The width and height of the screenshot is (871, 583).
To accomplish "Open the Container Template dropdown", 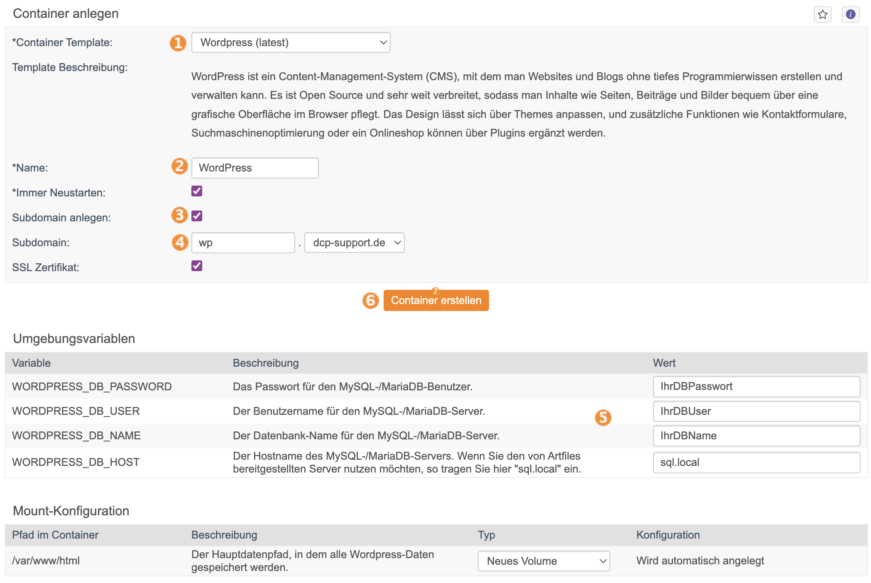I will [x=291, y=42].
